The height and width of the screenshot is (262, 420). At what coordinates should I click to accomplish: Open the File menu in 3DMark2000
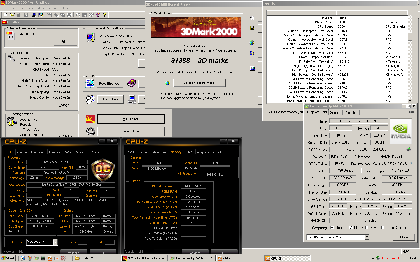[4, 8]
